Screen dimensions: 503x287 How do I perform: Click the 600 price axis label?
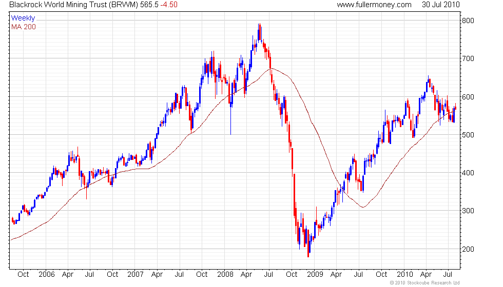(468, 97)
